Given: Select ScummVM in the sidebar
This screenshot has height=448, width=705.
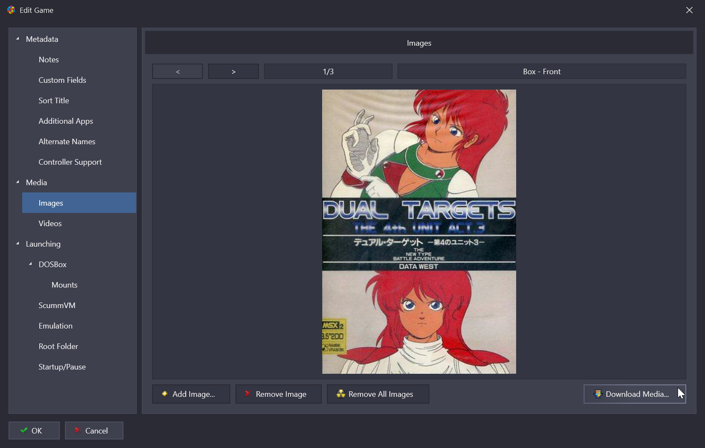Looking at the screenshot, I should tap(57, 305).
